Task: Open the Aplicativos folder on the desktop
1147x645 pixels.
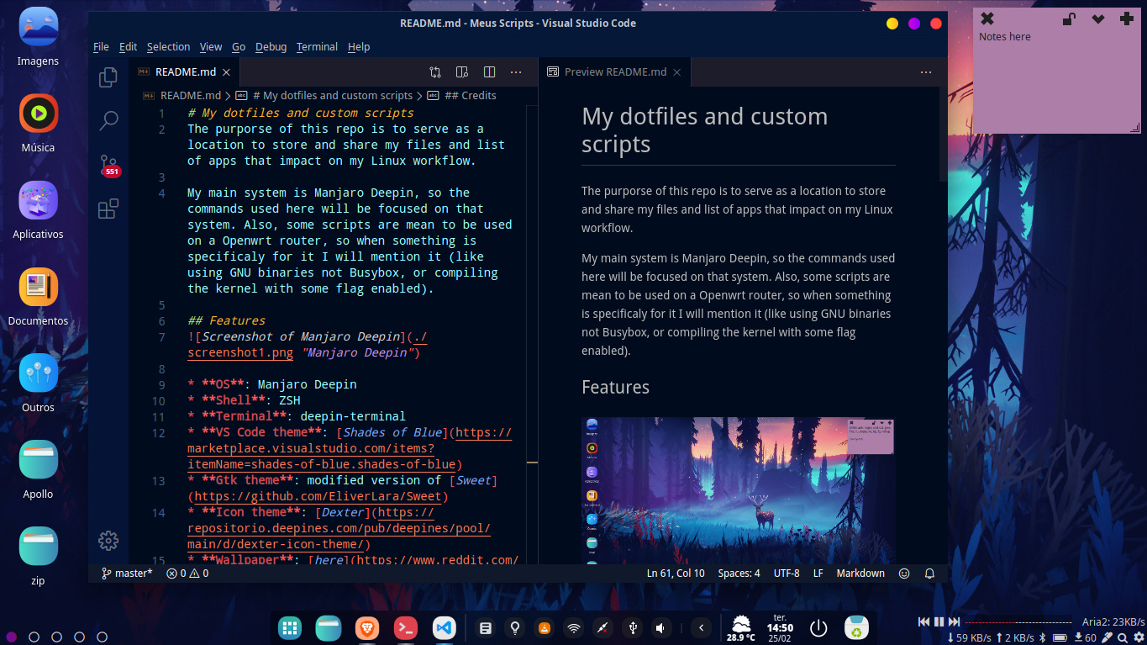Action: click(x=38, y=209)
